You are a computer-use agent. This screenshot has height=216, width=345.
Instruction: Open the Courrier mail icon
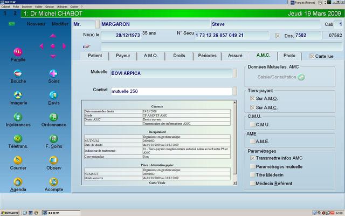click(17, 160)
